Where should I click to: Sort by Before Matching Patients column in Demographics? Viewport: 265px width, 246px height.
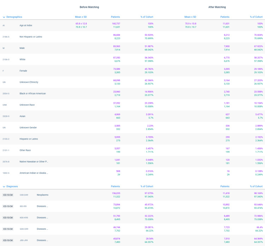115,17
